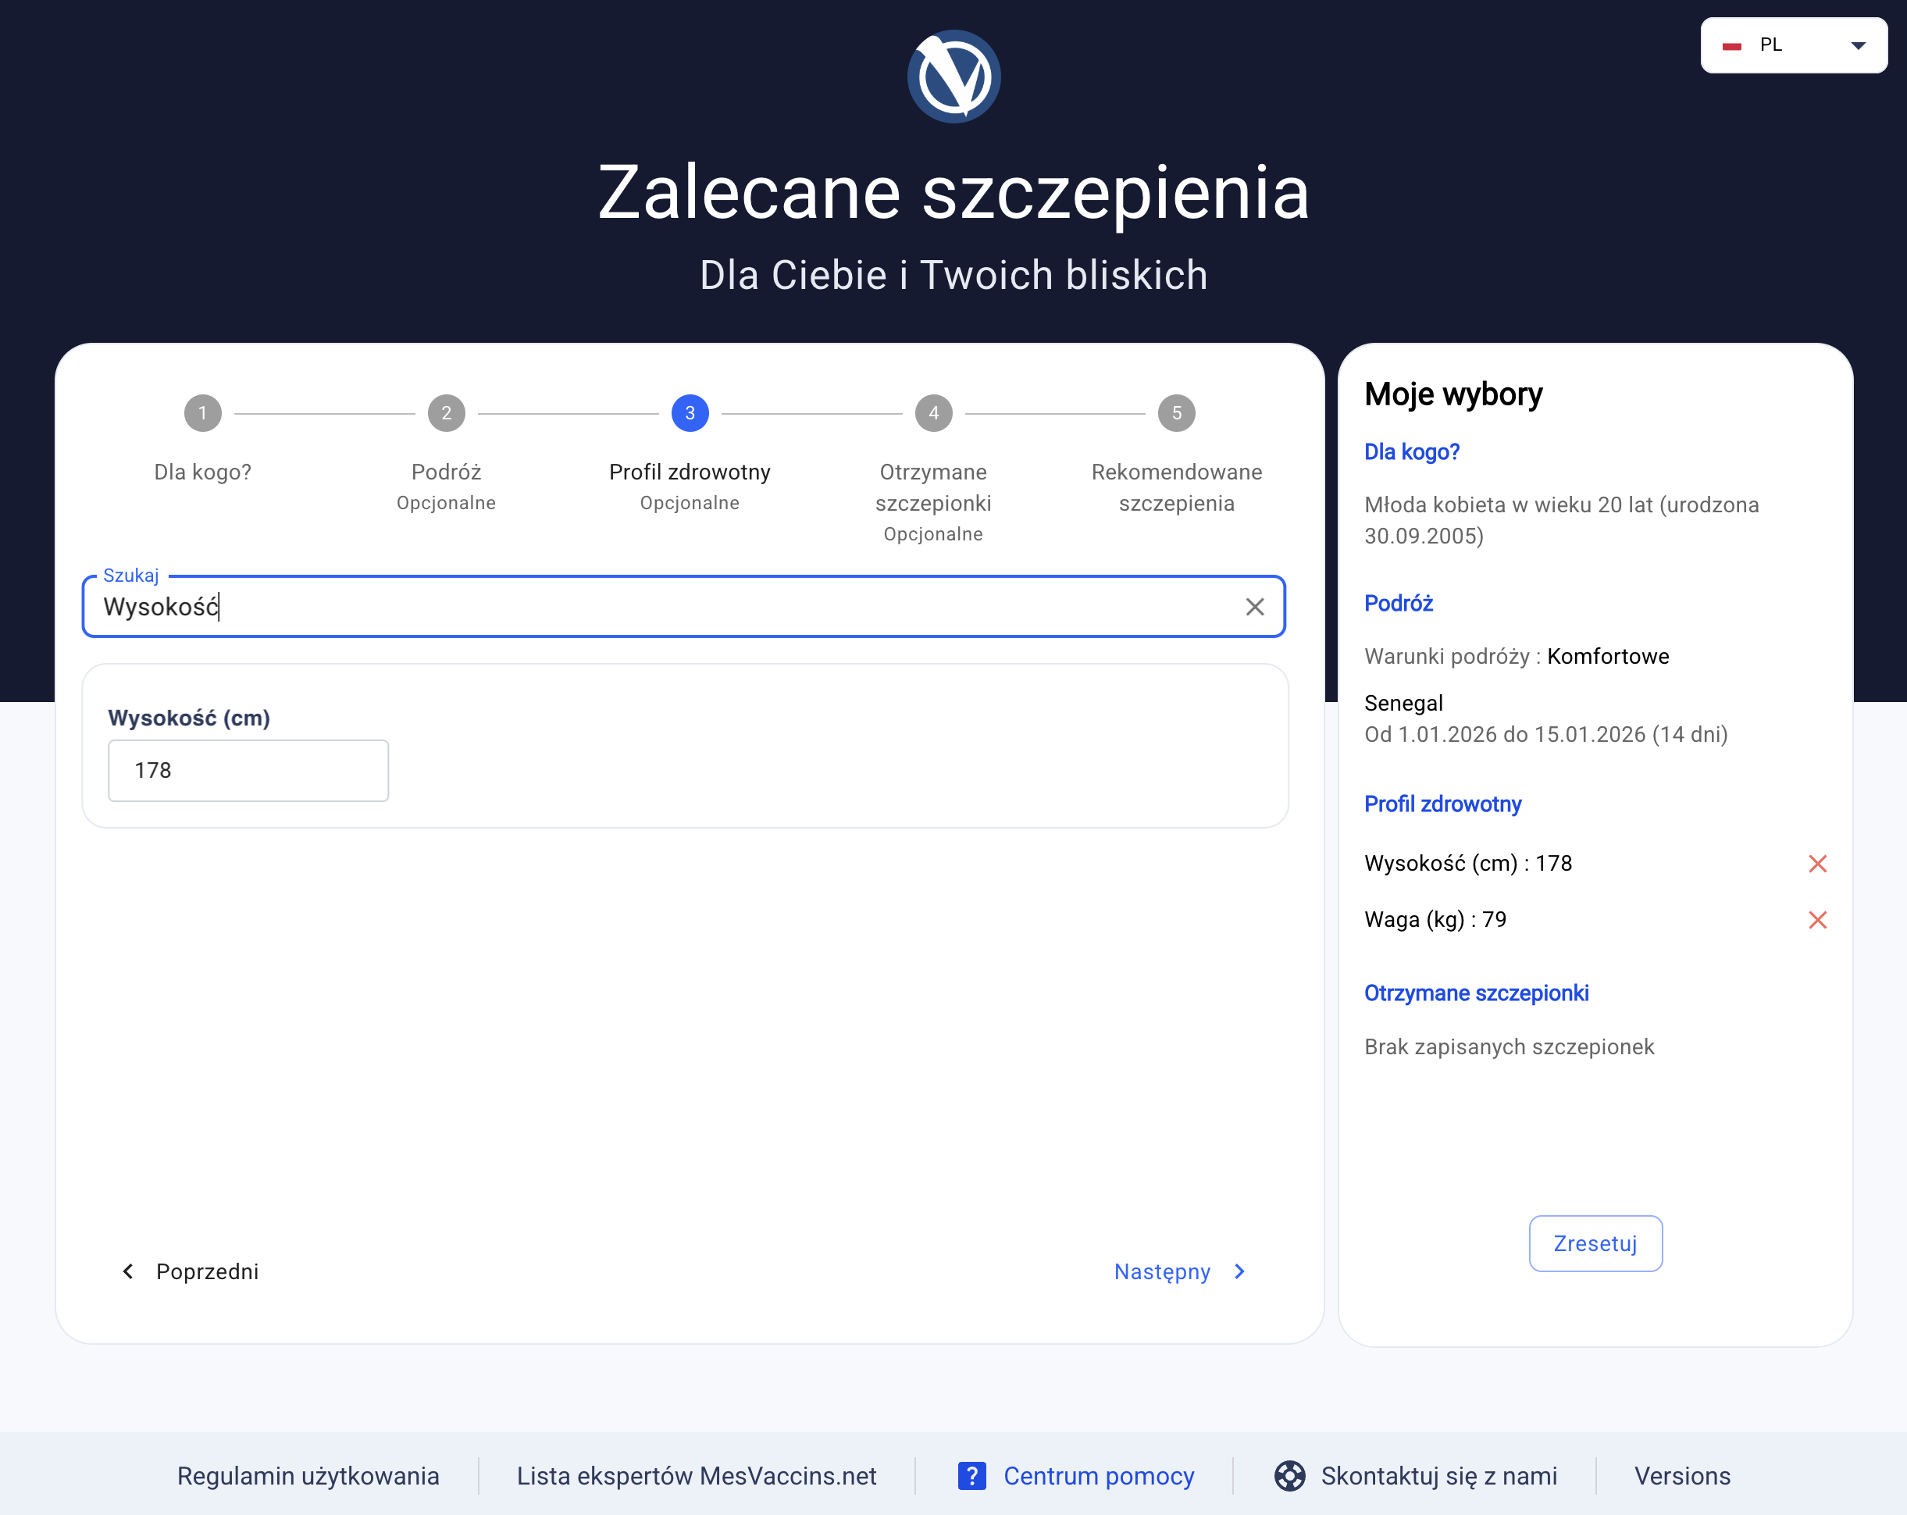The height and width of the screenshot is (1515, 1907).
Task: Remove Wysokość (cm) entry with red X
Action: (1816, 863)
